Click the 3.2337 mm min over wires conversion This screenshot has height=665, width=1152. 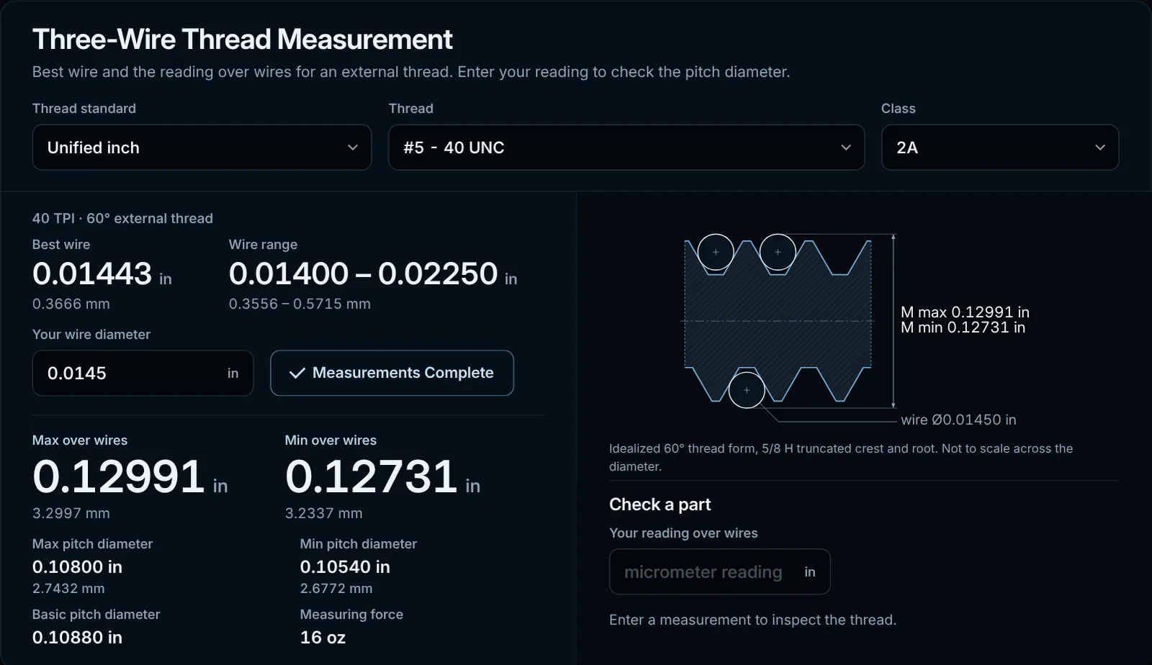point(324,513)
